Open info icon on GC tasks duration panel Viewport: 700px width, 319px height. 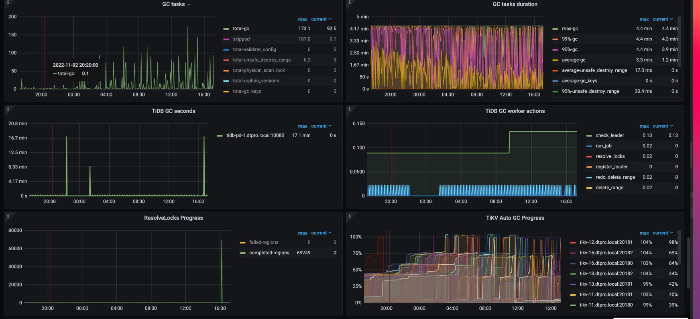(x=350, y=2)
